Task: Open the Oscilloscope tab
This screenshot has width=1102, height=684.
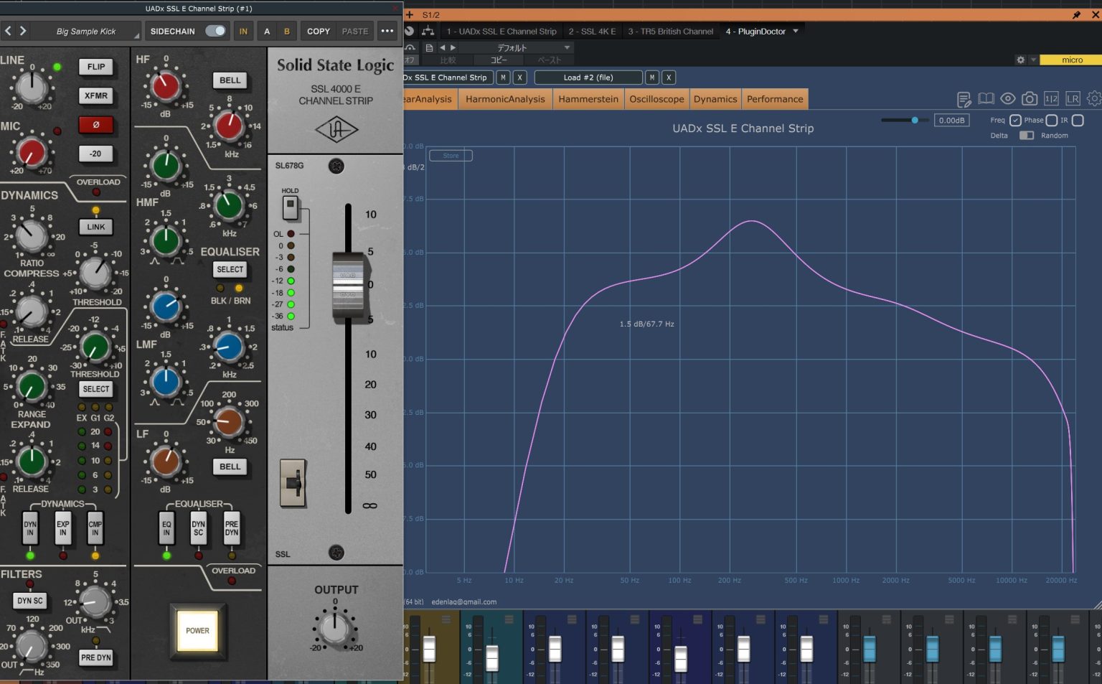Action: click(x=656, y=99)
